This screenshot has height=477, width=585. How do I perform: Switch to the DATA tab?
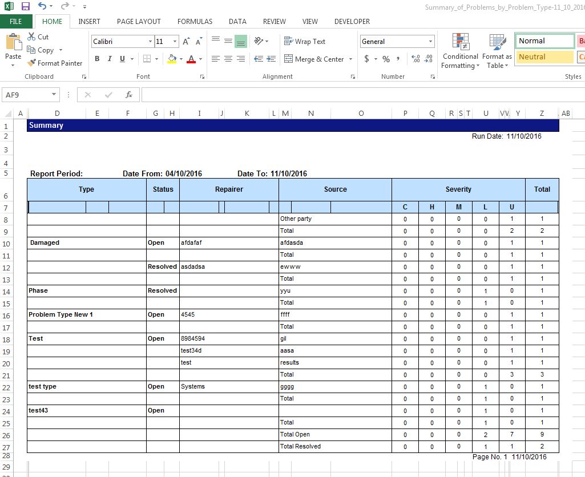pyautogui.click(x=237, y=21)
